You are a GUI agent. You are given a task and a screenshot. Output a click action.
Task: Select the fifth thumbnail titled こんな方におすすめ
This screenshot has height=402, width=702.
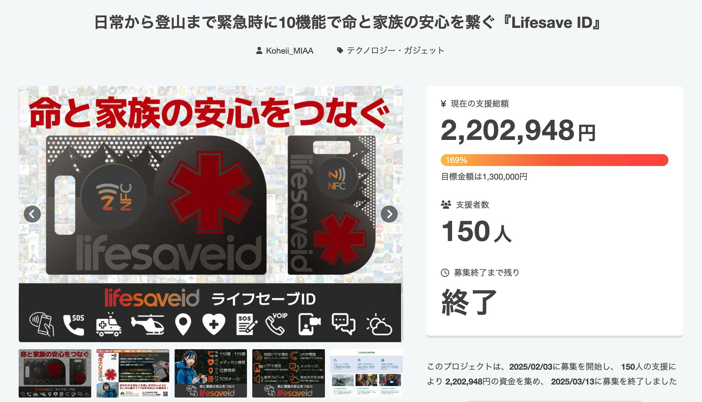(366, 373)
